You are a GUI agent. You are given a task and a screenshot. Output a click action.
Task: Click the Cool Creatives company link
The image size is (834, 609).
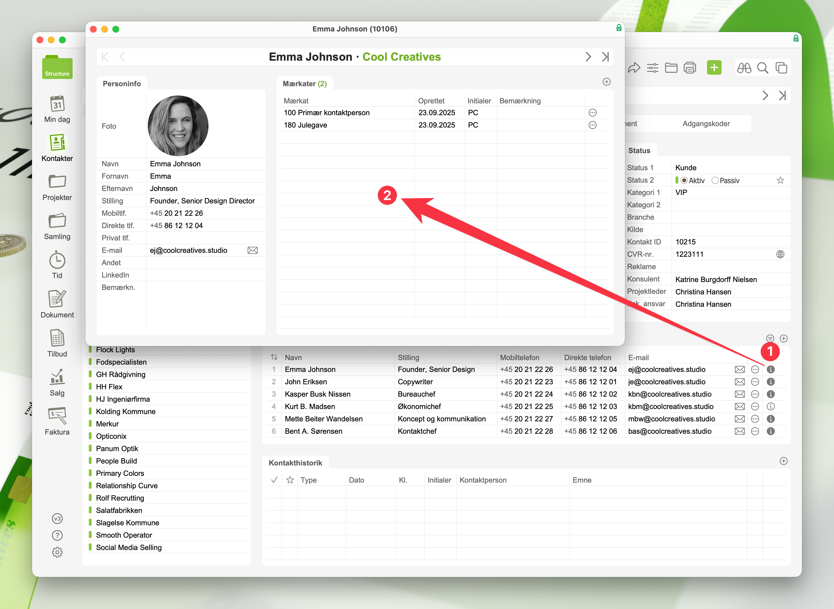pyautogui.click(x=402, y=57)
